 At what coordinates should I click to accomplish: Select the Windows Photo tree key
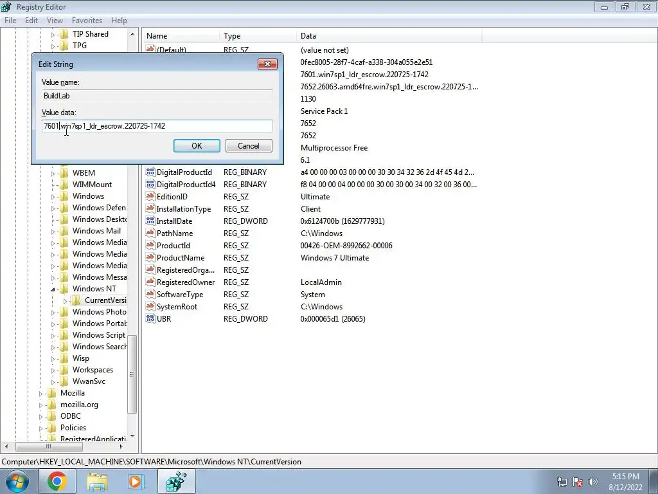tap(100, 312)
